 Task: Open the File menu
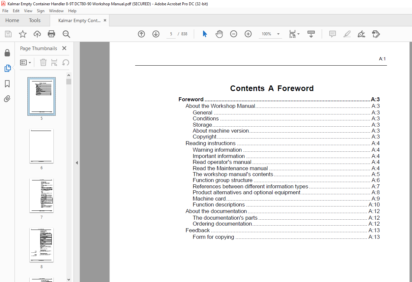click(x=5, y=11)
